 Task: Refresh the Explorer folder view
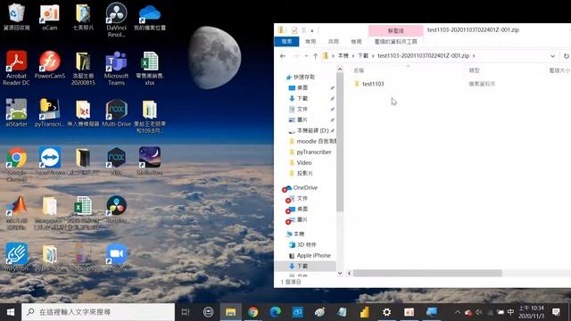pos(567,56)
